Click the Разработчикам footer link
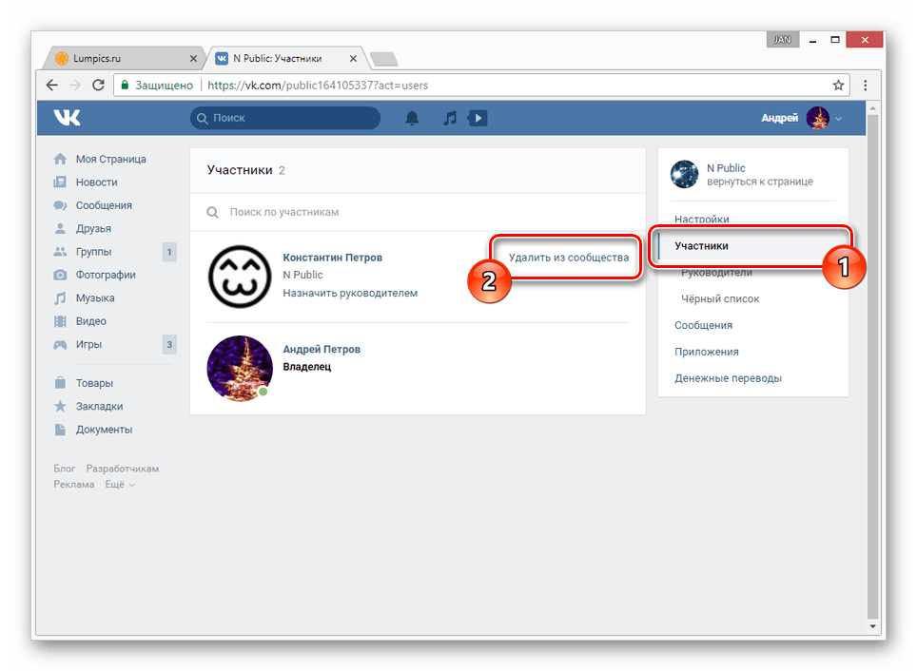 click(x=122, y=469)
